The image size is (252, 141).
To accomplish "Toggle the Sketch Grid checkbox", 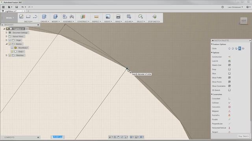I will (x=229, y=65).
